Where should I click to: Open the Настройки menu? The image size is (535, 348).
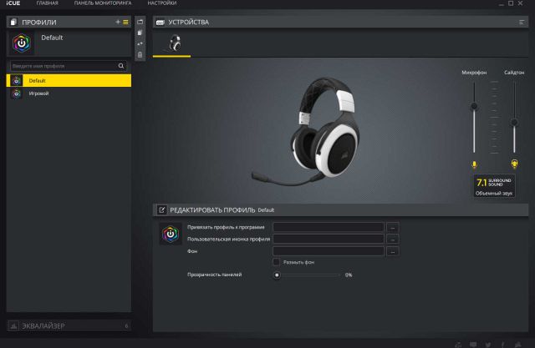click(x=161, y=4)
